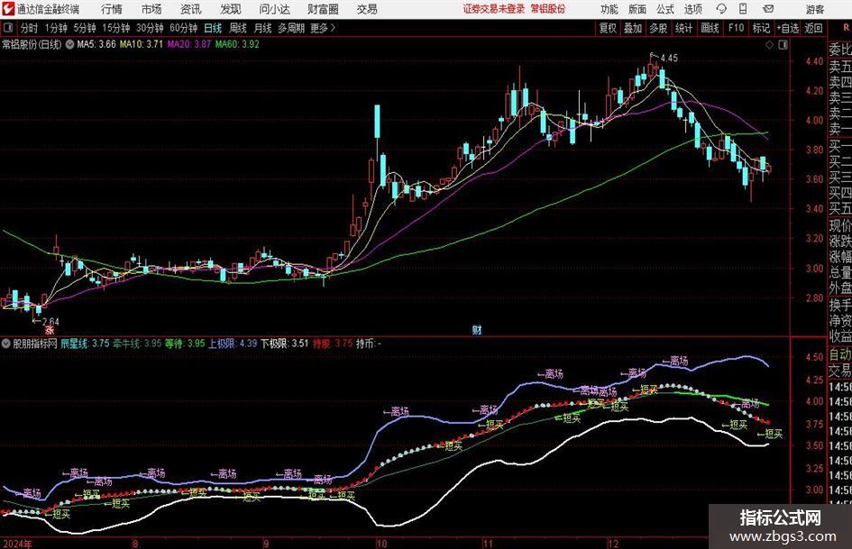Image resolution: width=852 pixels, height=549 pixels.
Task: Open the 公式 menu
Action: [x=665, y=9]
